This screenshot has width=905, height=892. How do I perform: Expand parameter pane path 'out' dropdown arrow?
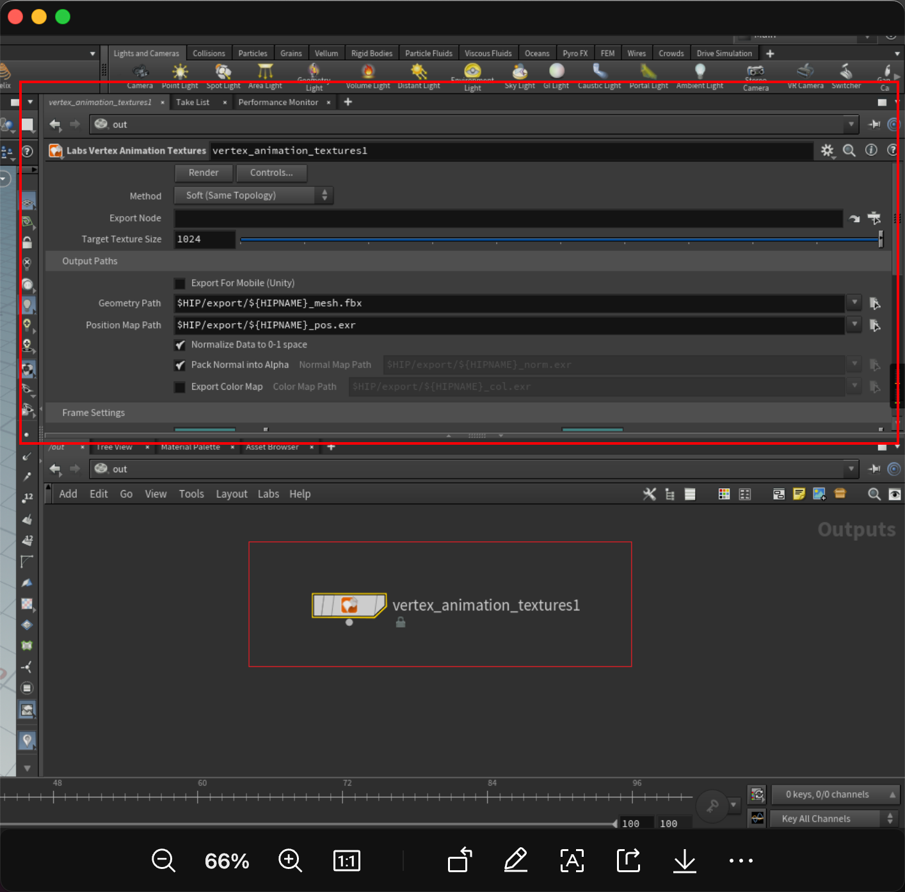[851, 124]
